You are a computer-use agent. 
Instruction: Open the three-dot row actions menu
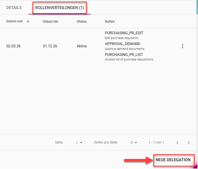tap(183, 46)
